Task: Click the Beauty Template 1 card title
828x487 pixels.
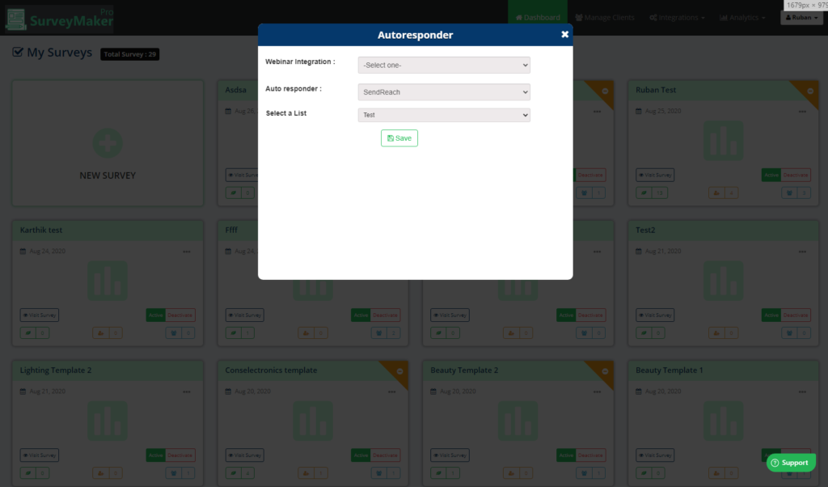Action: 669,371
